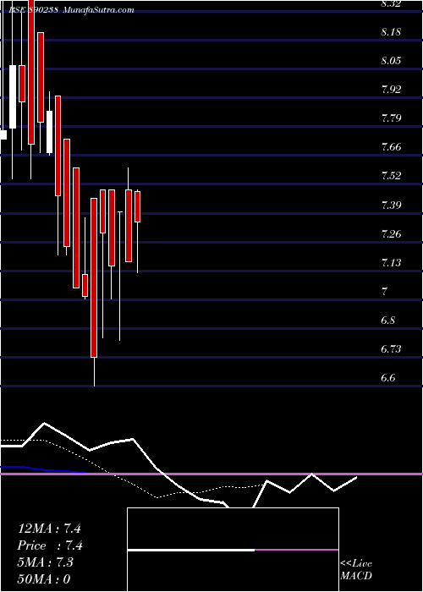Viewport: 423px width, 592px height.
Task: Click the 7.92 price label
Action: (x=391, y=90)
